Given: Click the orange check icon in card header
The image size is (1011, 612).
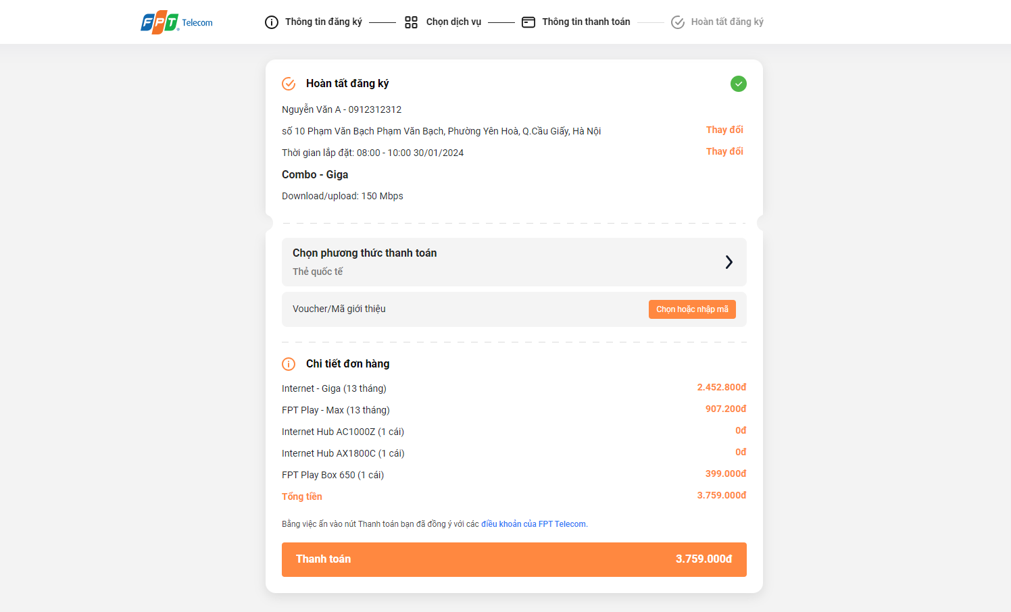Looking at the screenshot, I should click(x=289, y=84).
